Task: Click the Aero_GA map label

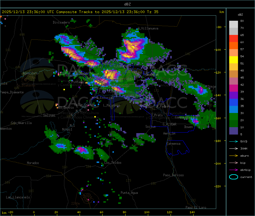Action: click(169, 134)
